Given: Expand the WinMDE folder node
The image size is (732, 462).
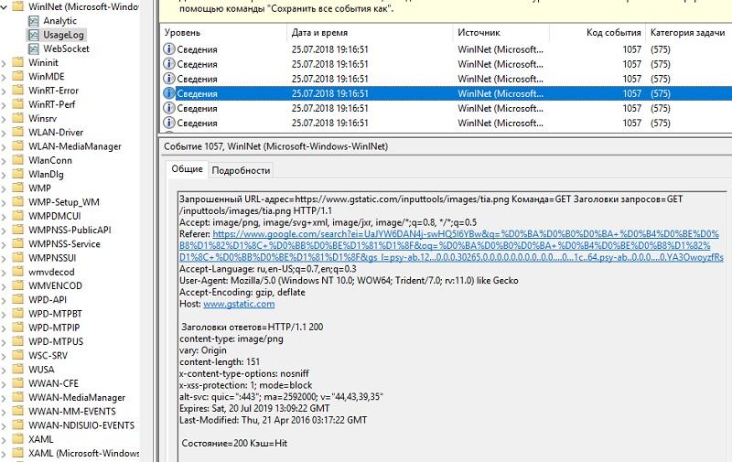Looking at the screenshot, I should [x=4, y=77].
